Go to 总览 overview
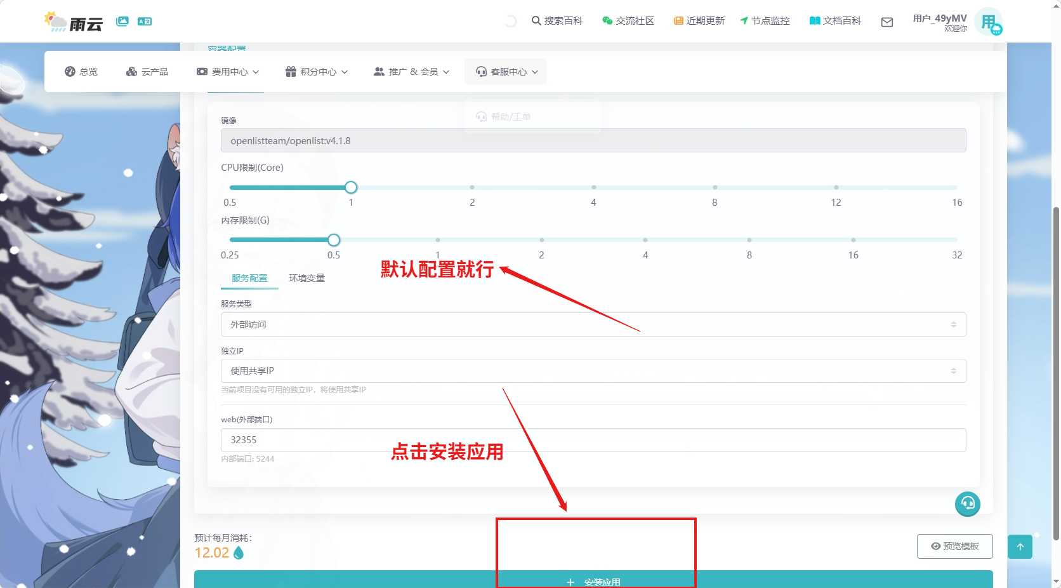Screen dimensions: 1061x588 [x=81, y=72]
